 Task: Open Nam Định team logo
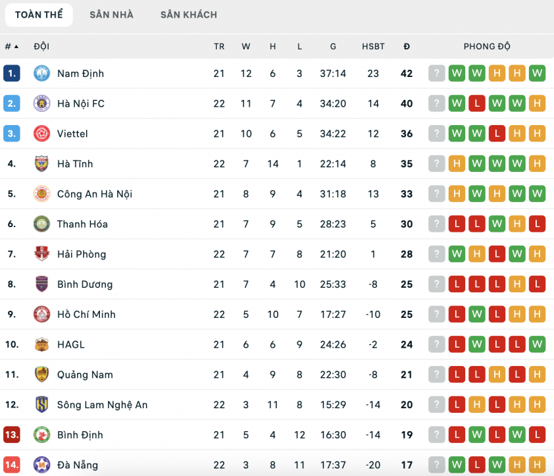click(x=41, y=74)
